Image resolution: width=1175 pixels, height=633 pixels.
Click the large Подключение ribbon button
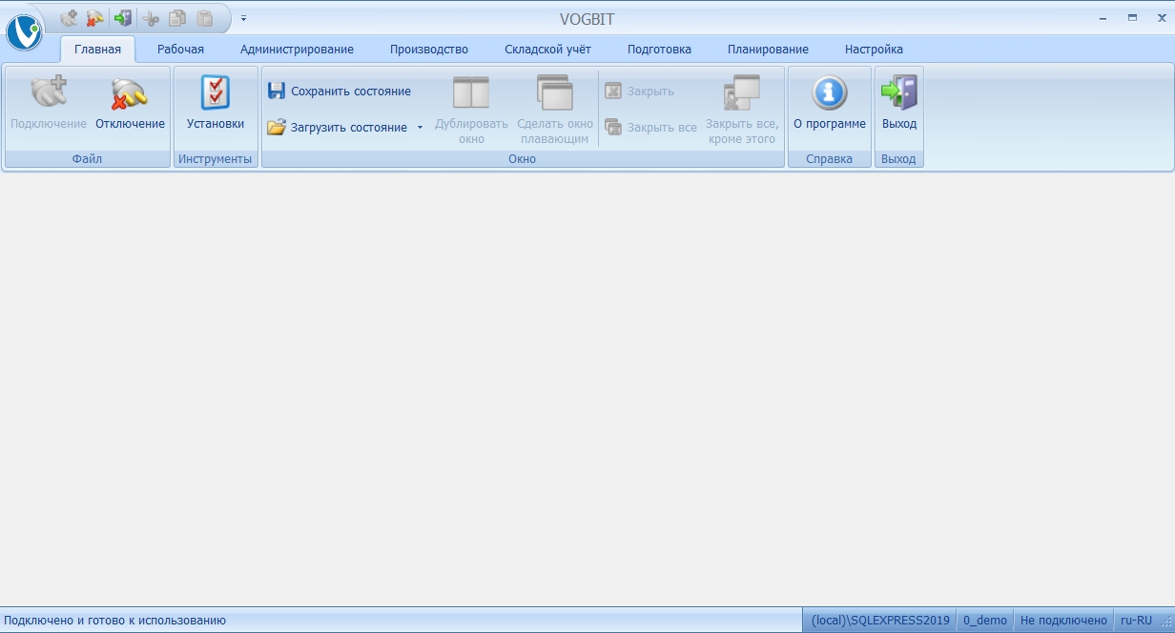point(49,105)
